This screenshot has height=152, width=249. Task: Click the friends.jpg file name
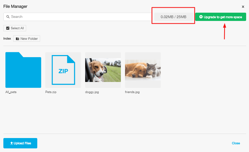click(x=132, y=92)
